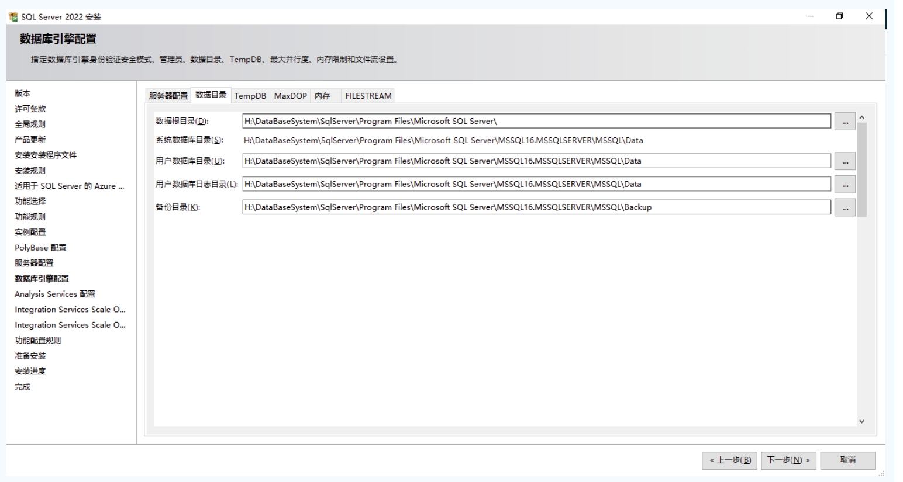
Task: Select the 功能规则 step
Action: [x=30, y=217]
